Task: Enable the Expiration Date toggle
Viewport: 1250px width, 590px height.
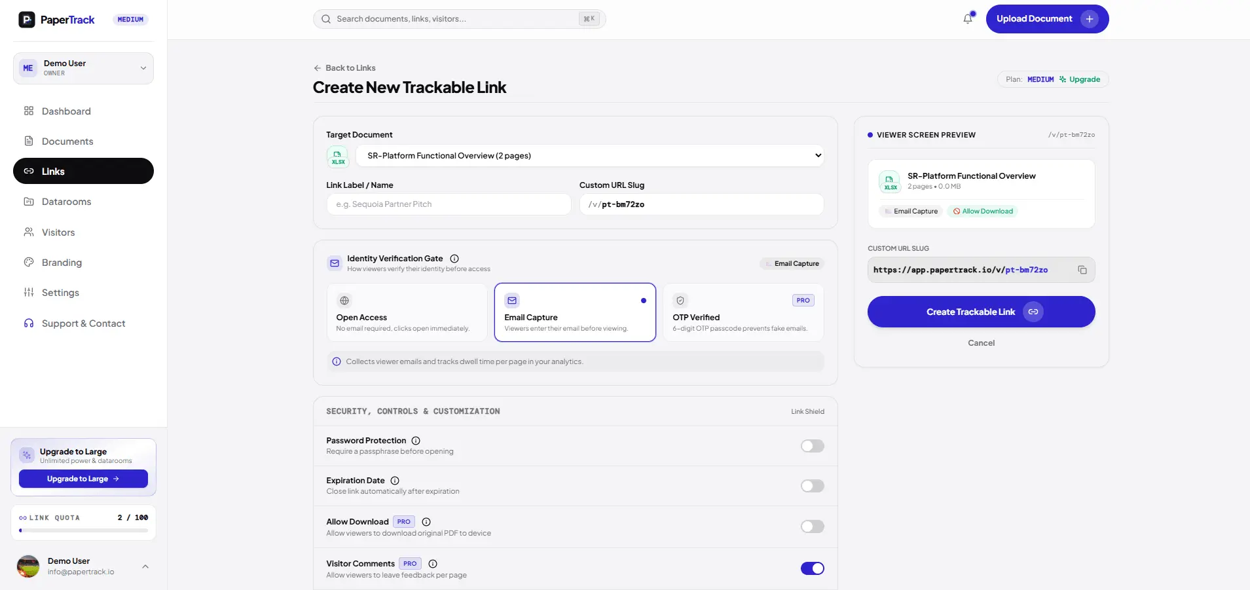Action: click(x=813, y=486)
